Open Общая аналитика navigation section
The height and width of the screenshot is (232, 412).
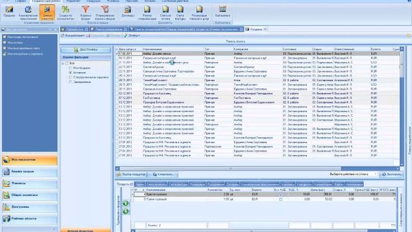[30, 195]
